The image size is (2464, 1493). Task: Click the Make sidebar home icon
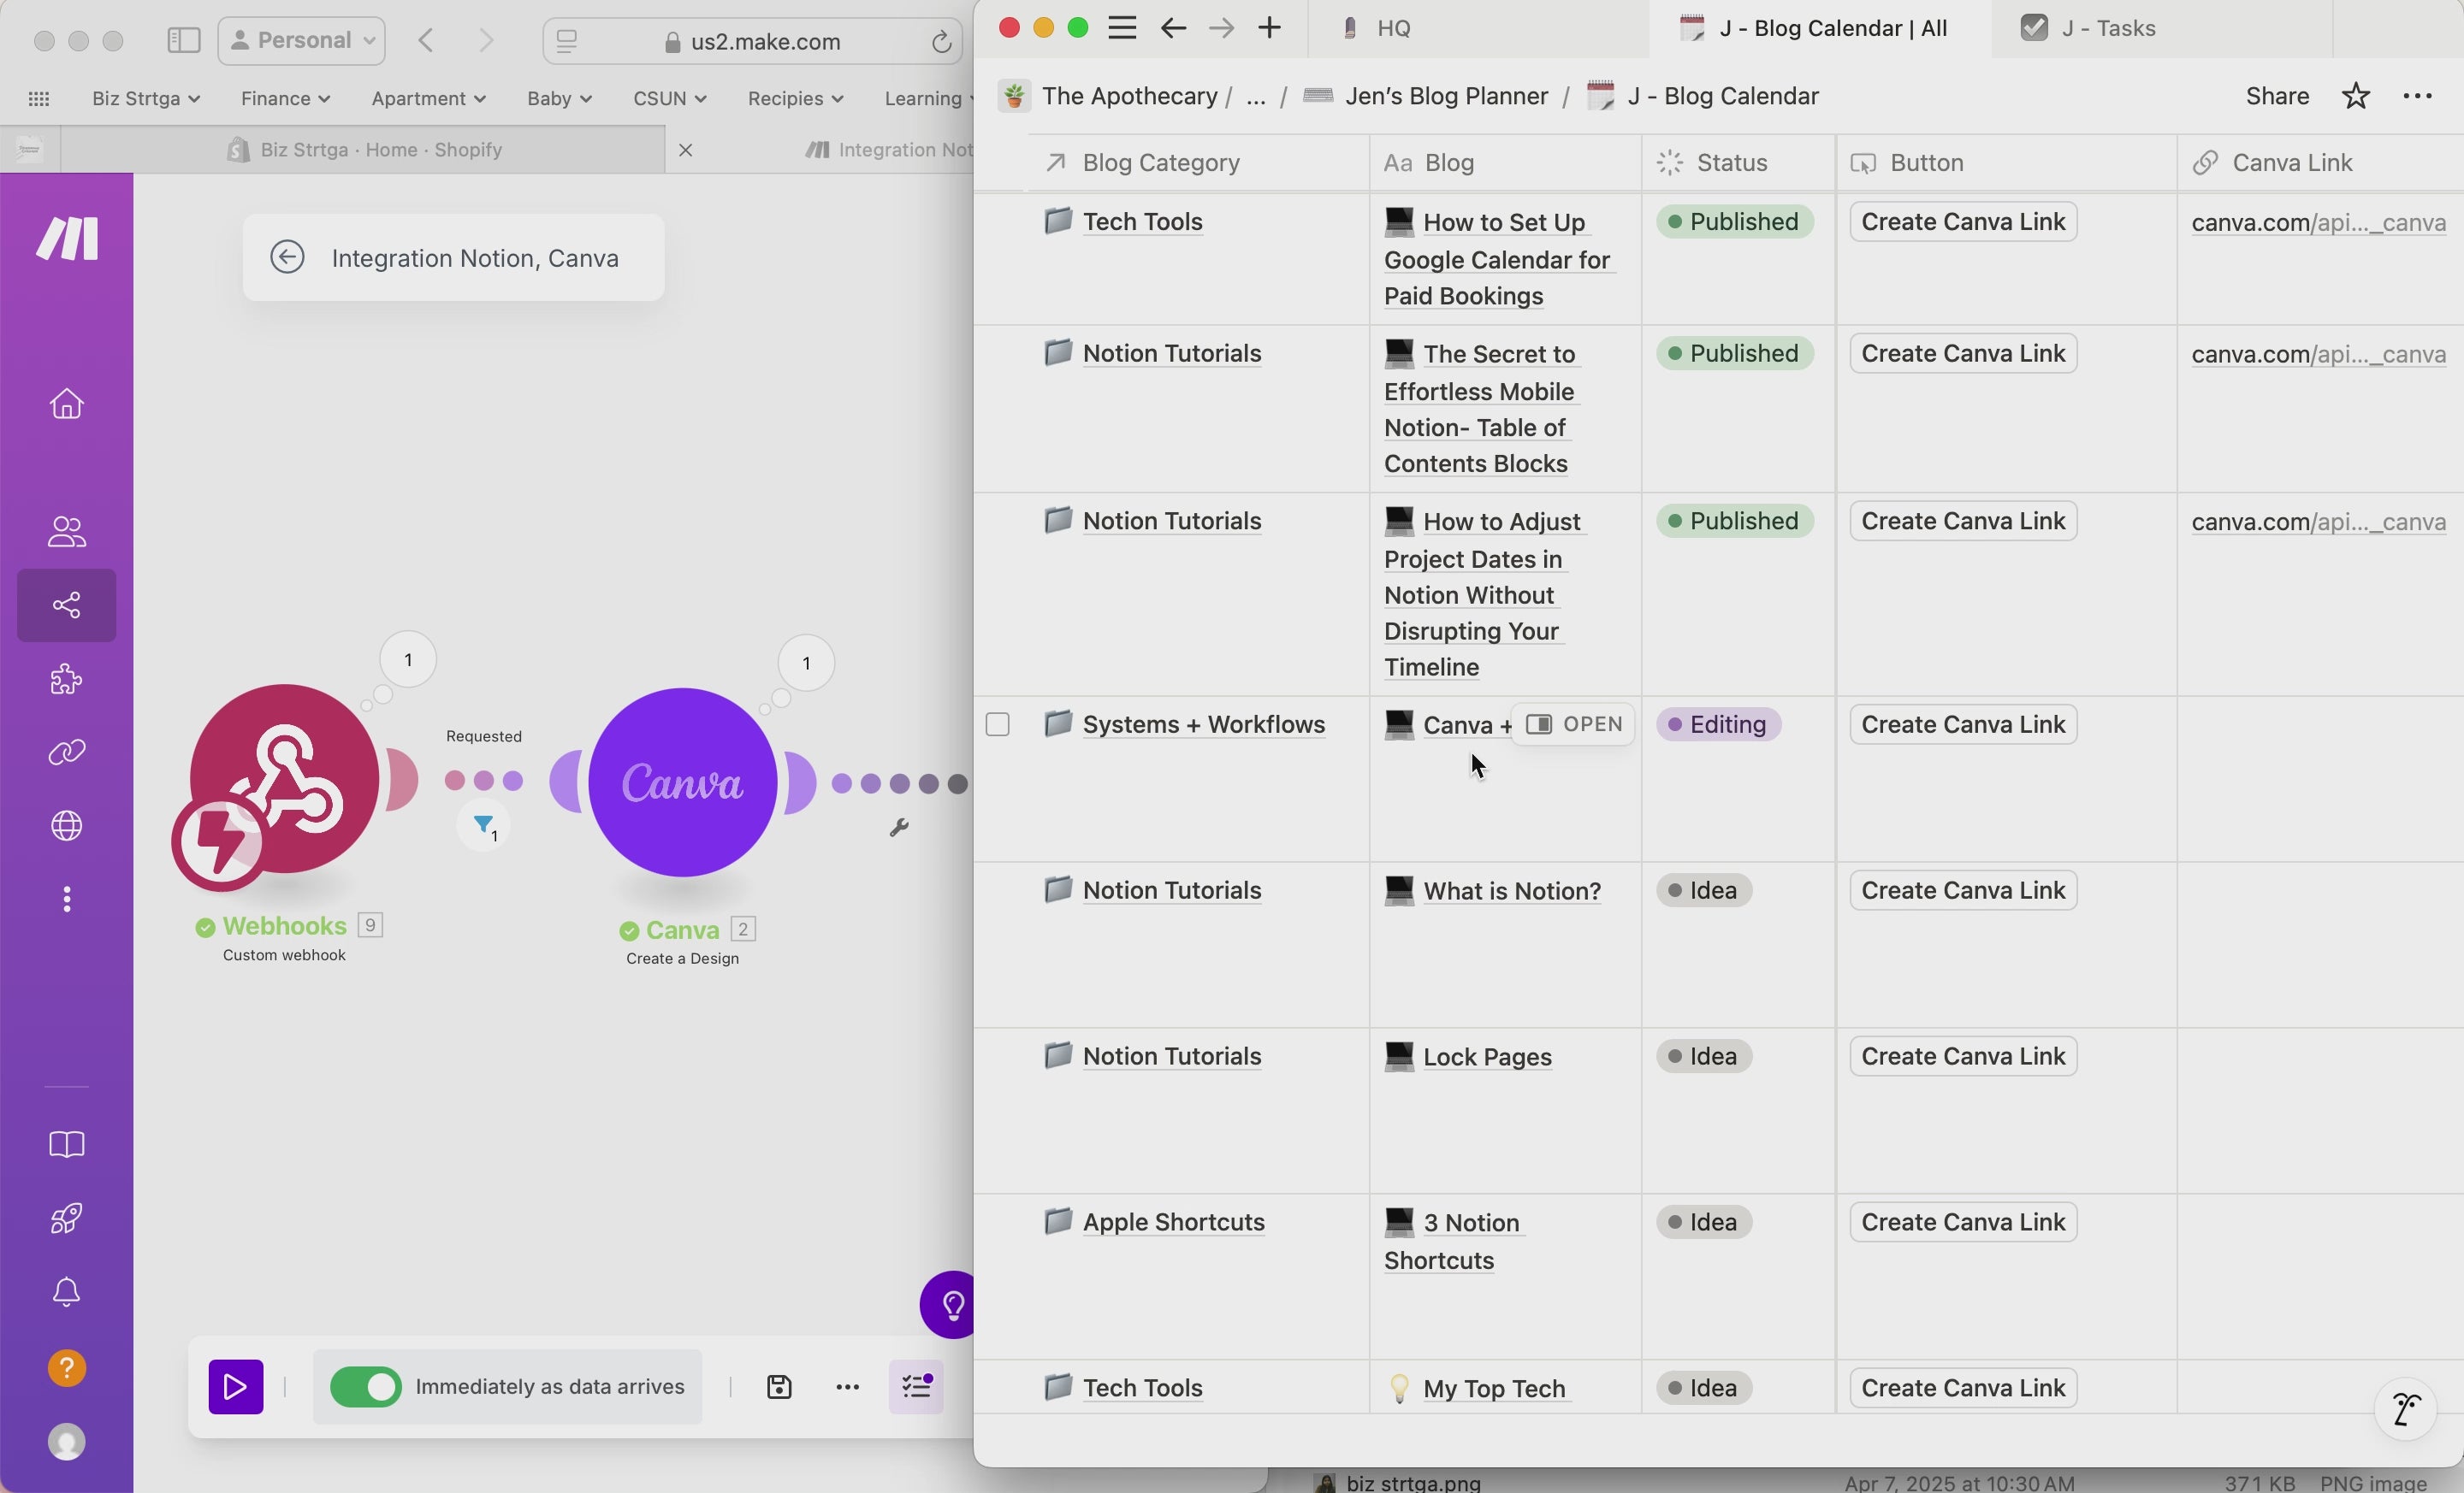coord(66,404)
